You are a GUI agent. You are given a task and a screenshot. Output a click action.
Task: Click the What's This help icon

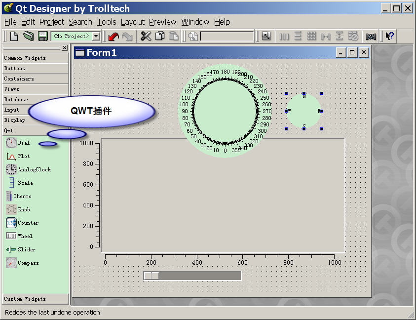pos(389,36)
